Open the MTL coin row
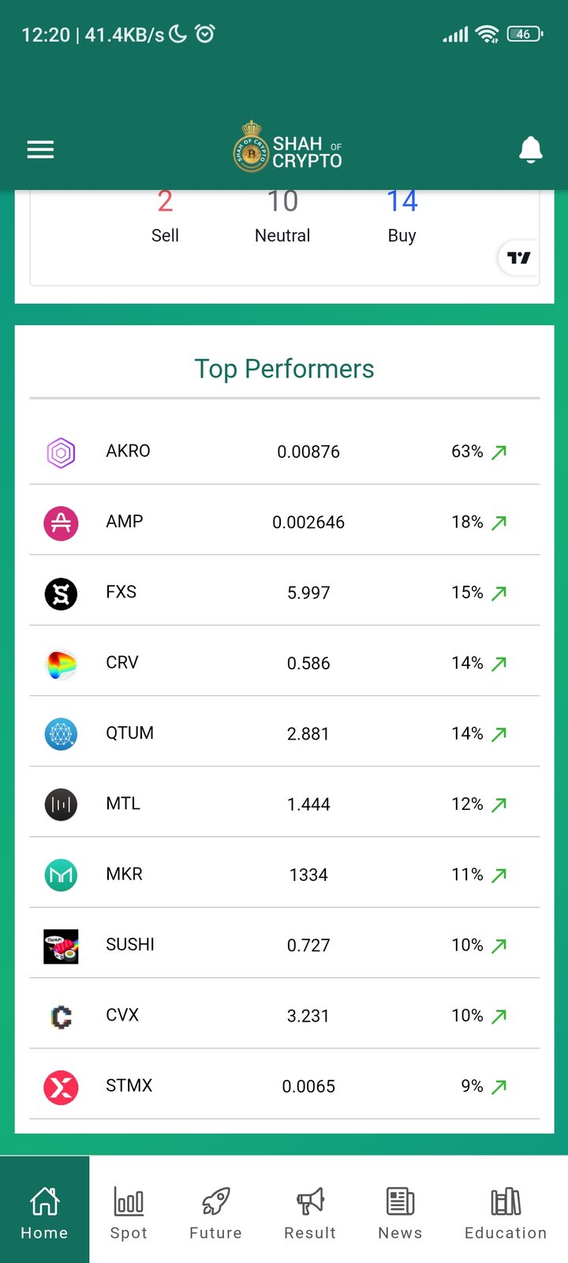 [x=284, y=804]
